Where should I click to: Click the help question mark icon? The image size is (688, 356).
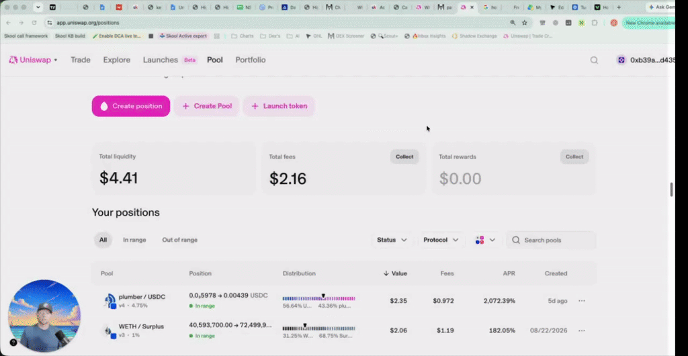13,343
